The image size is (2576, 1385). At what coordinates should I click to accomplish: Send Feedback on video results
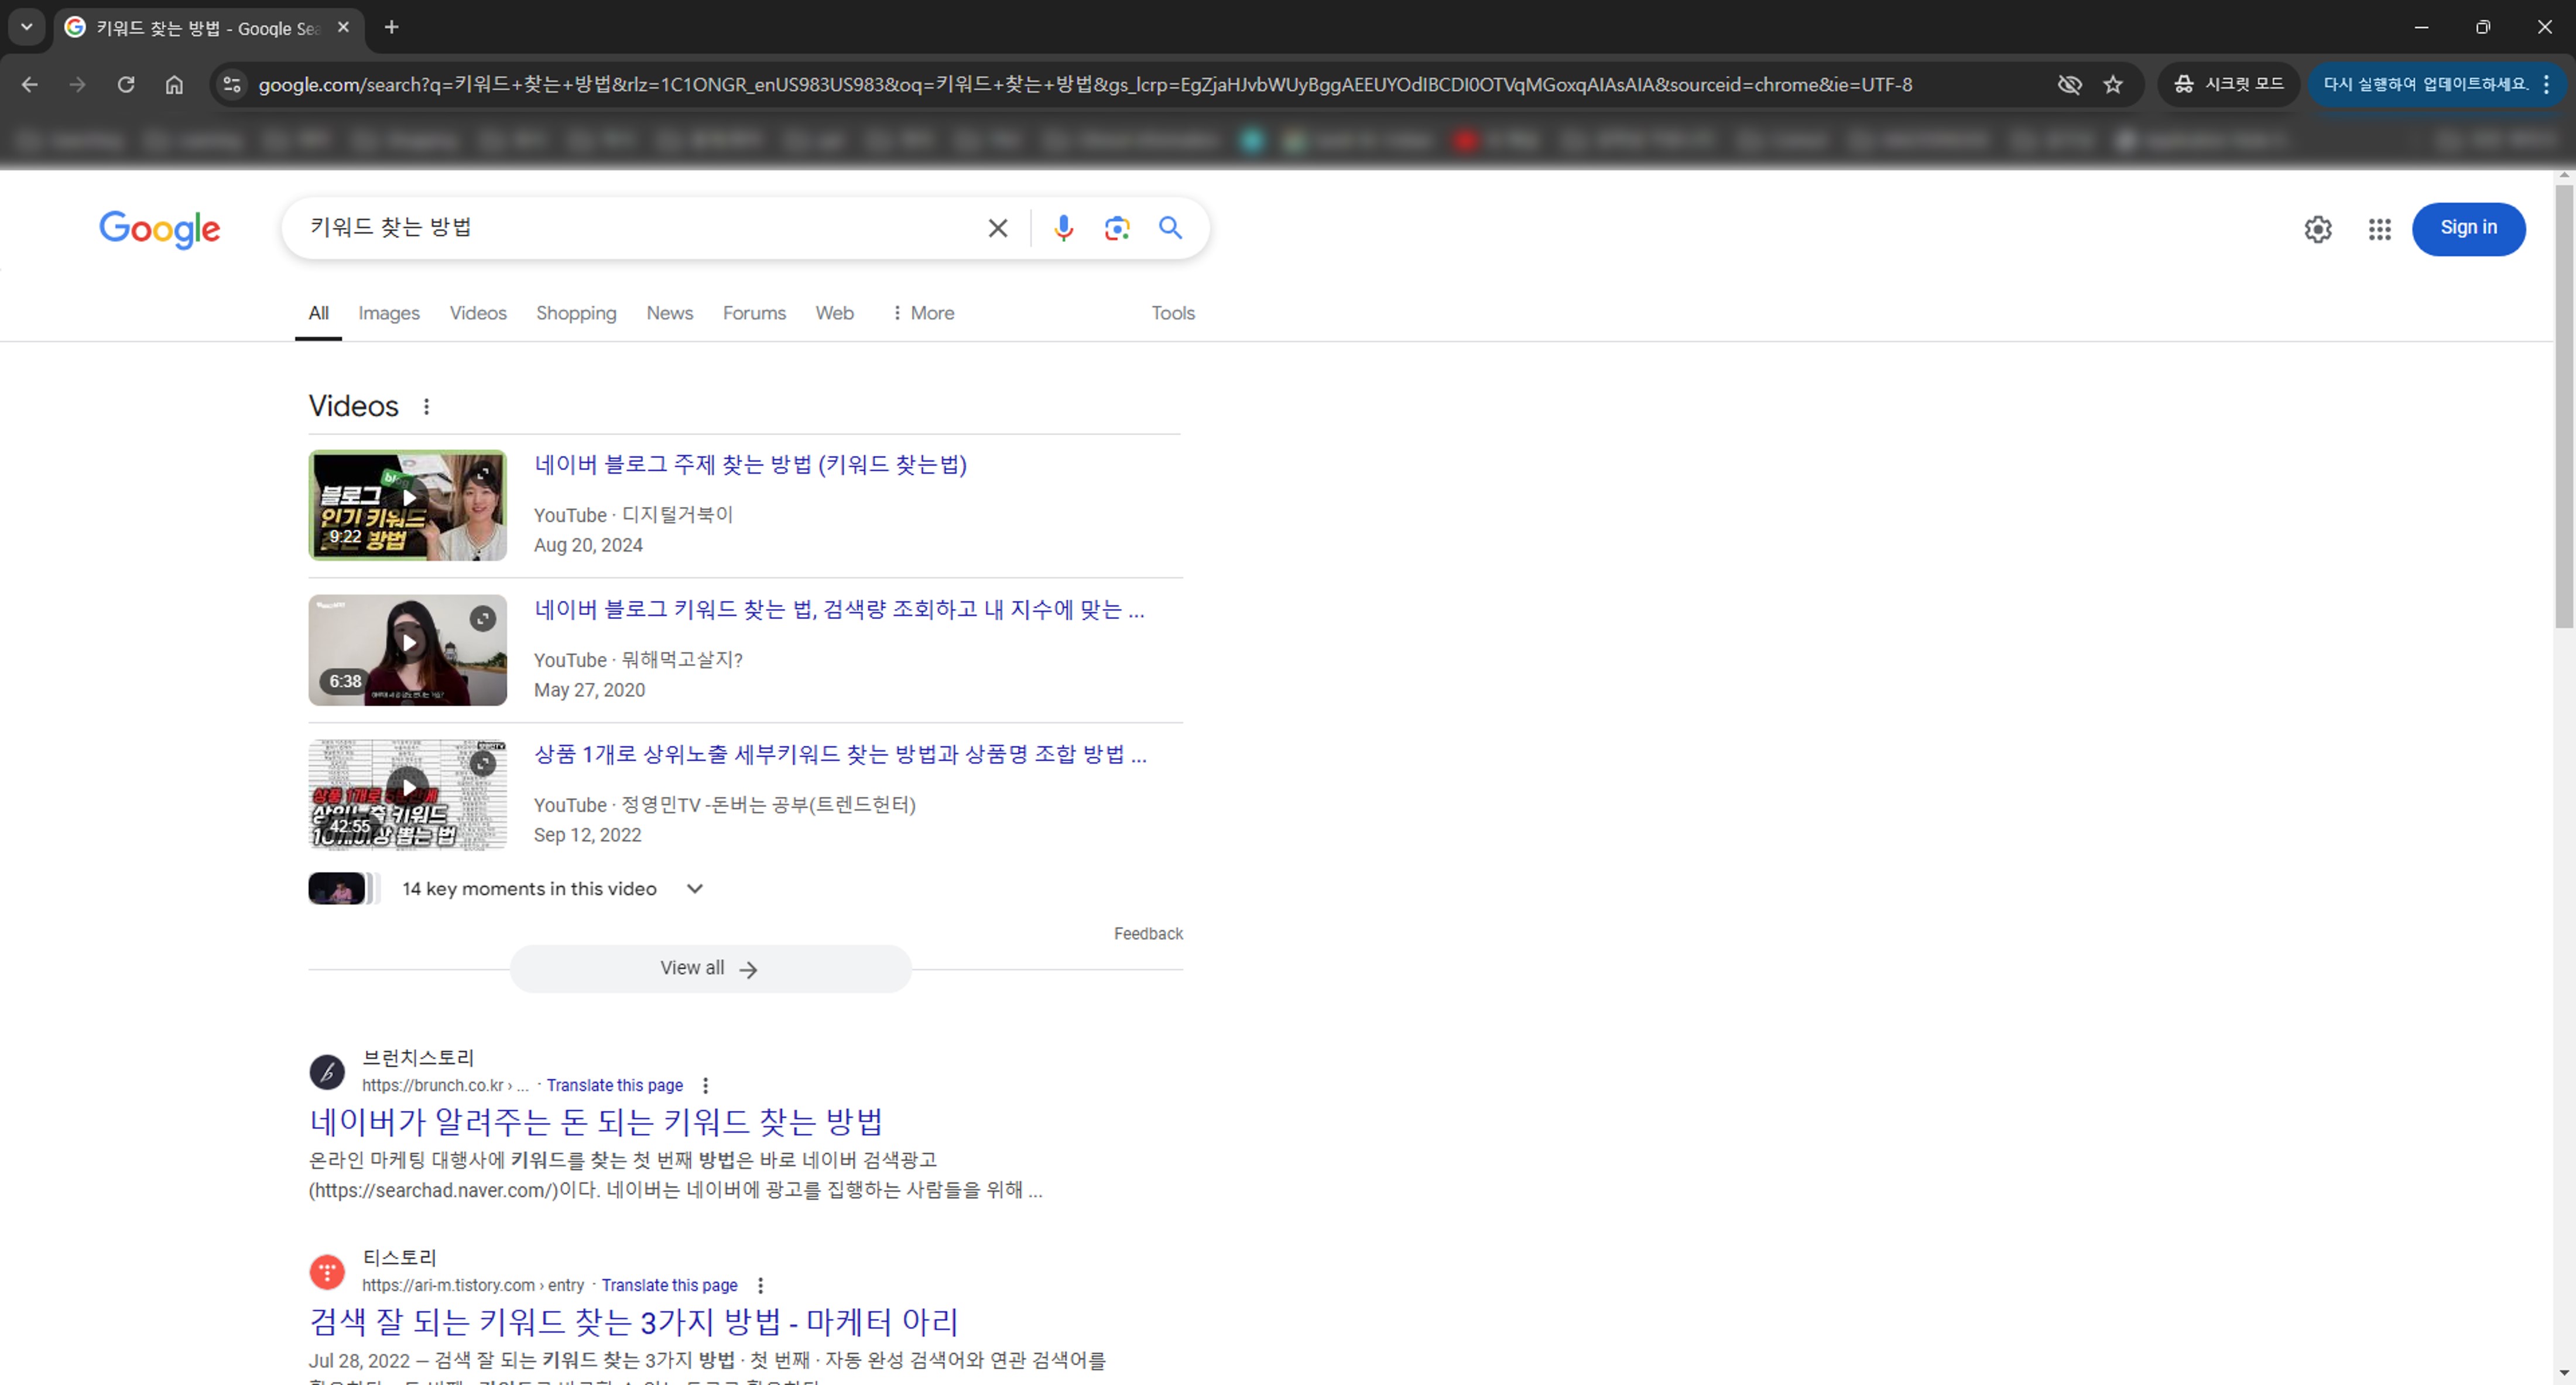1147,933
